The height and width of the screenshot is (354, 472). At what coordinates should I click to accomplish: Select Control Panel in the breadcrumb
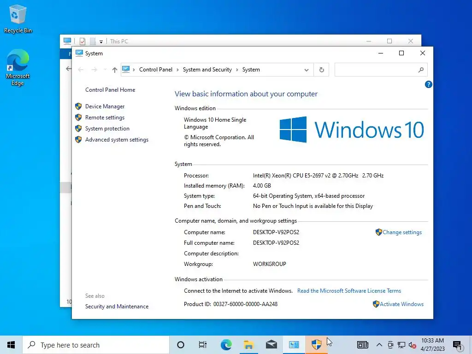(x=156, y=70)
